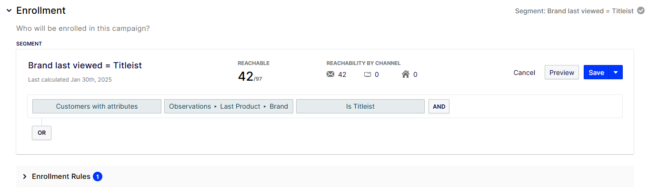Click the Segment summary label at top right

574,11
